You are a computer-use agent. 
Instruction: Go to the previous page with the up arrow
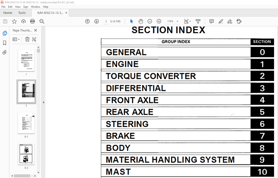click(x=87, y=21)
